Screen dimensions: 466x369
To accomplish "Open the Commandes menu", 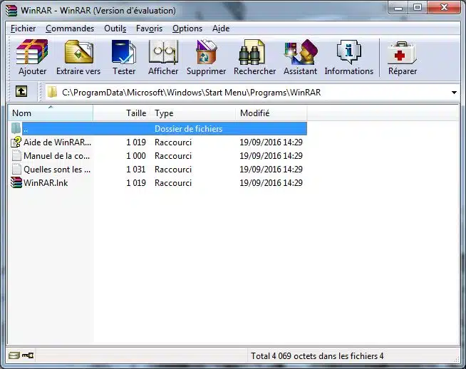I will [x=70, y=28].
